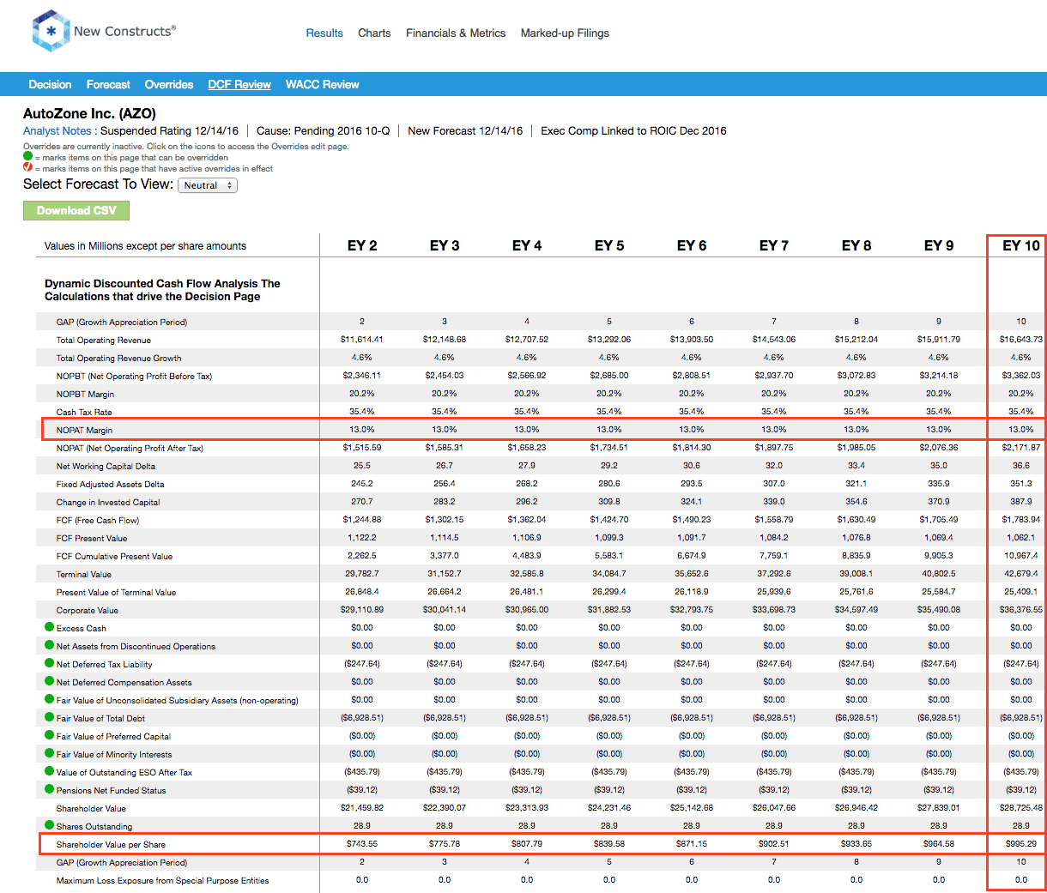
Task: Open override icon for Net Assets from Discontinued Operations
Action: pyautogui.click(x=50, y=645)
